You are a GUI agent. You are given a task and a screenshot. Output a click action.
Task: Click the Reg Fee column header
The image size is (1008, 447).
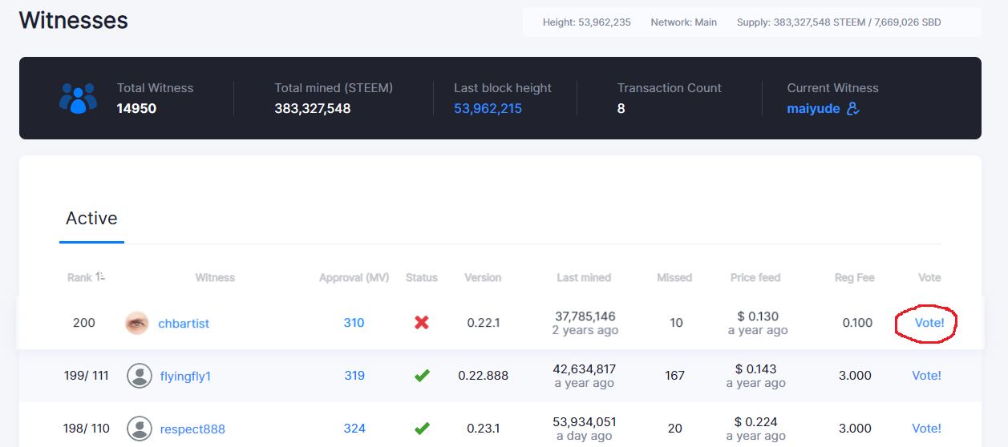pos(854,278)
